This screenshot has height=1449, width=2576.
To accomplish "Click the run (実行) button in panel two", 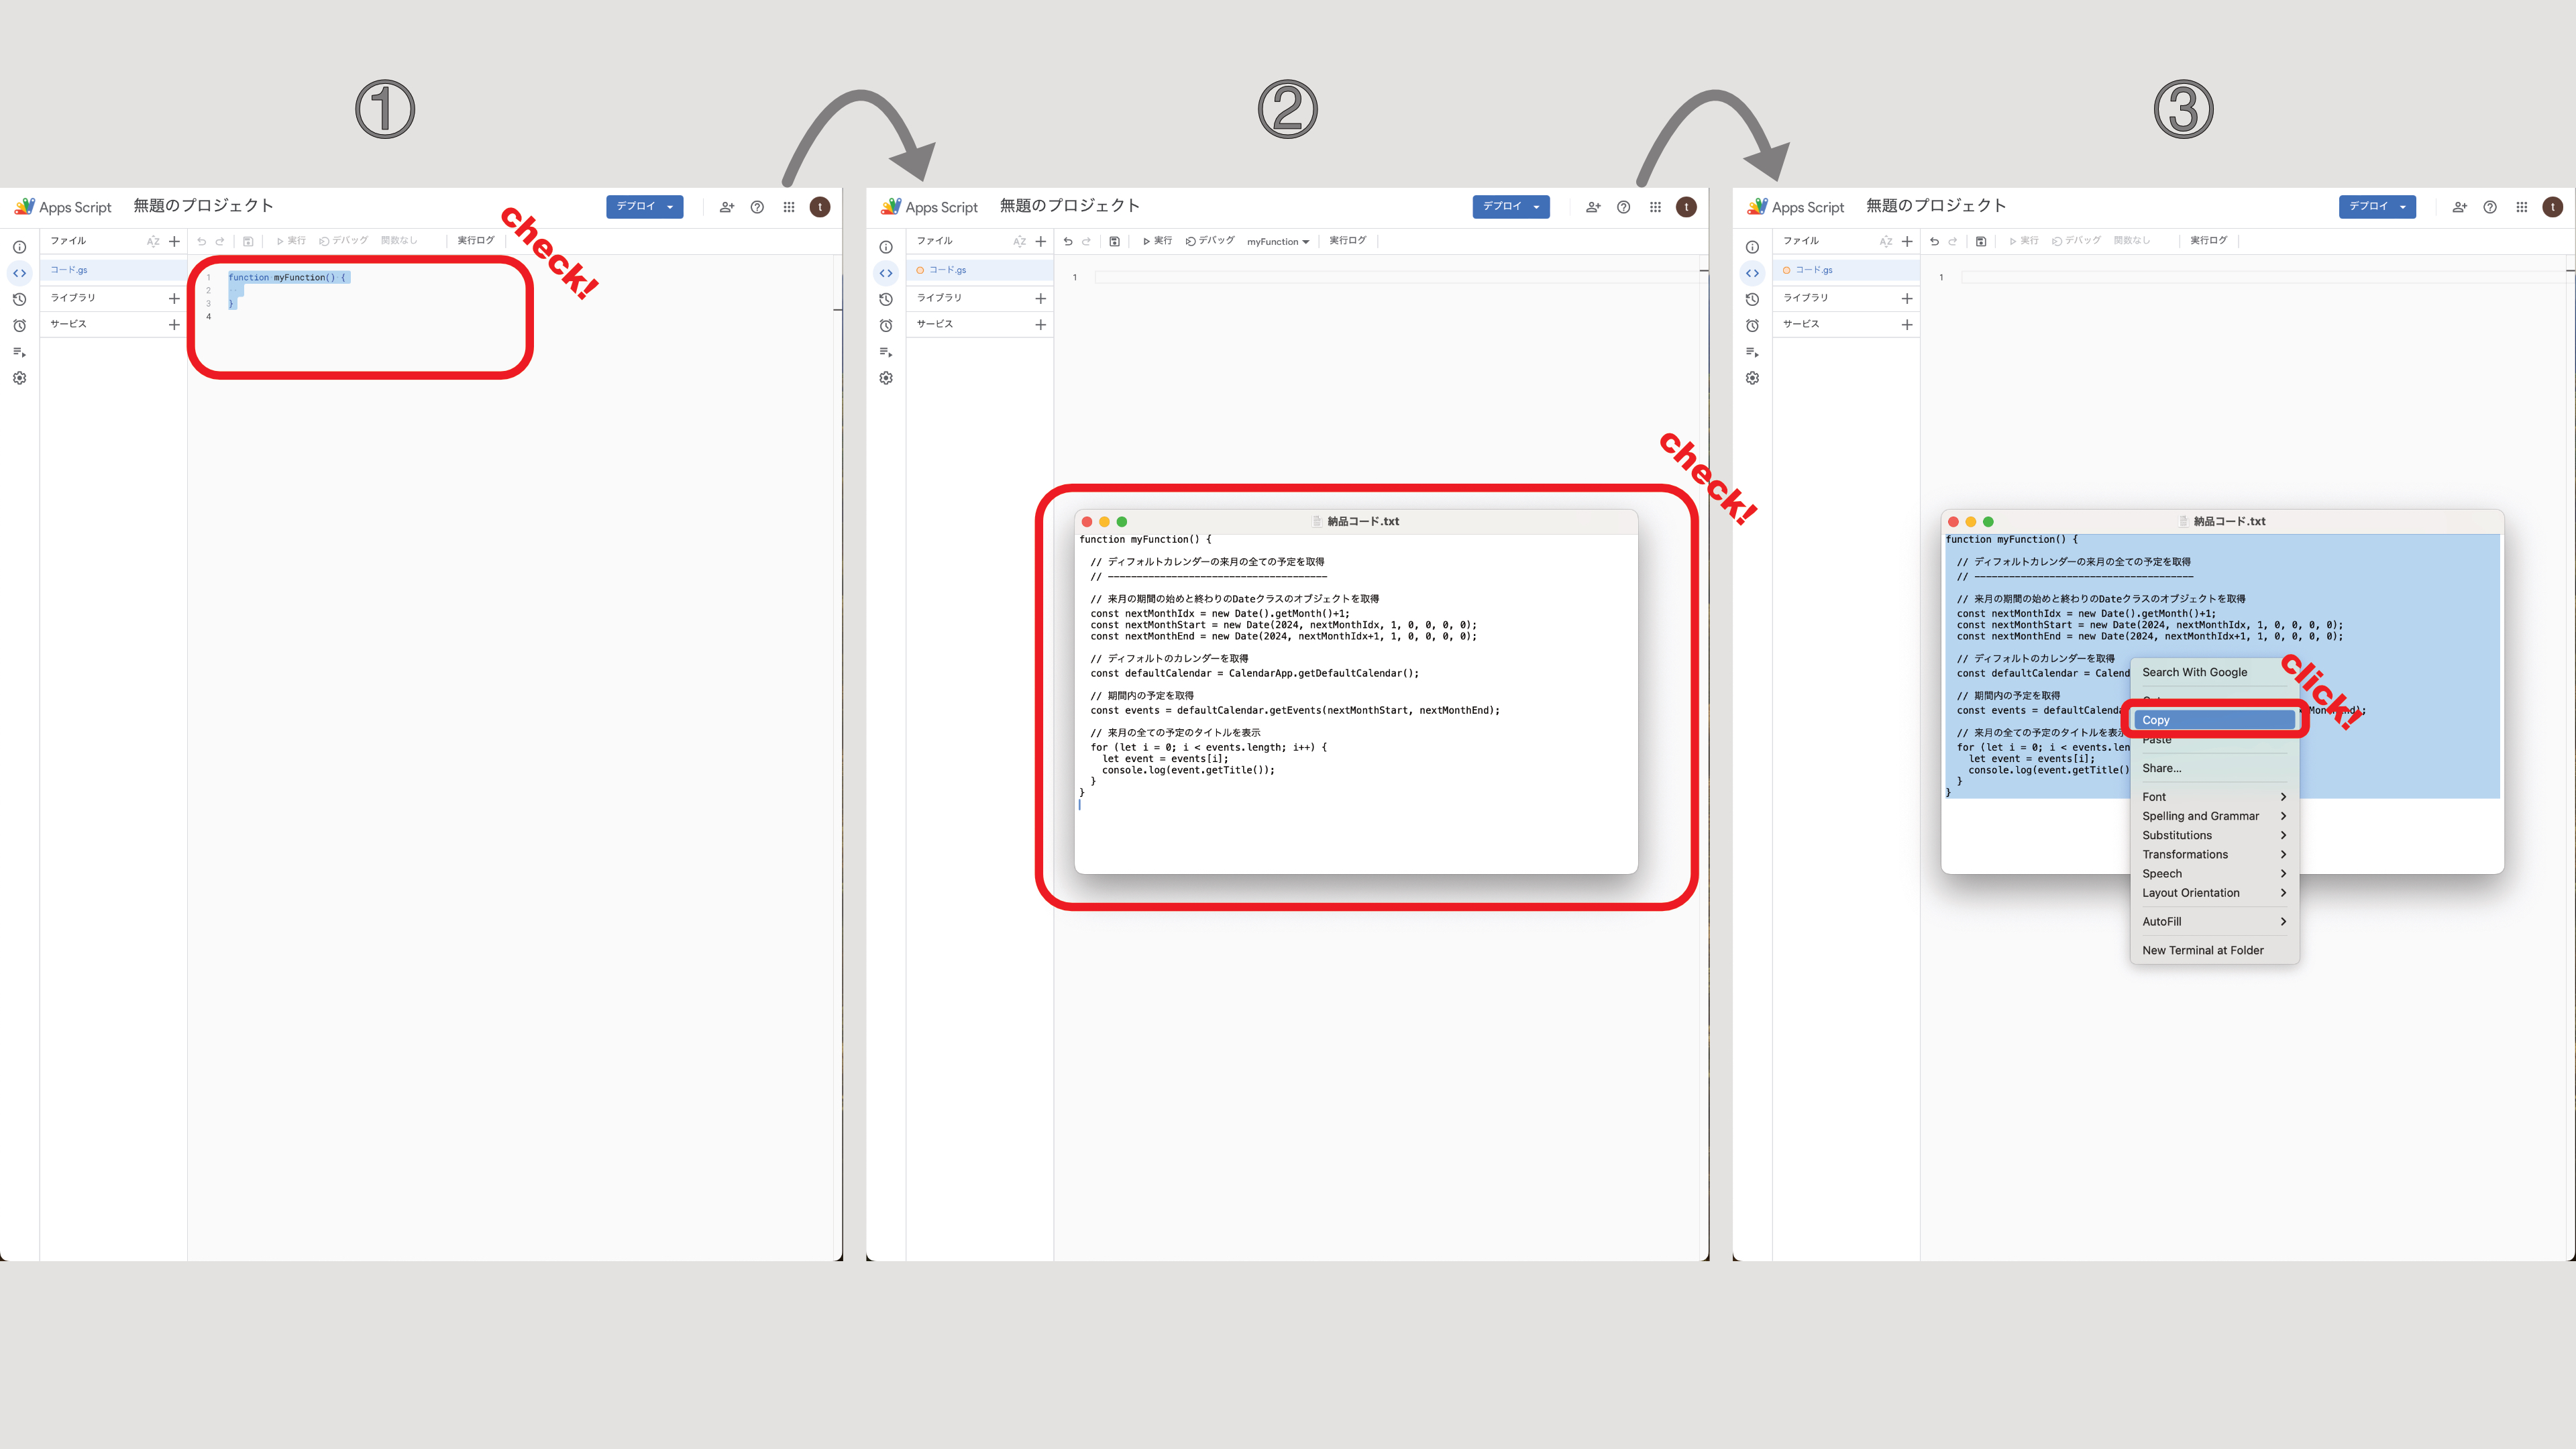I will [x=1157, y=241].
